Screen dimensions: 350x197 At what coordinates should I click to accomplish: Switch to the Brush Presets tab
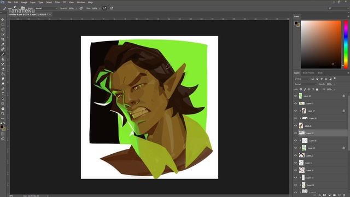(308, 73)
